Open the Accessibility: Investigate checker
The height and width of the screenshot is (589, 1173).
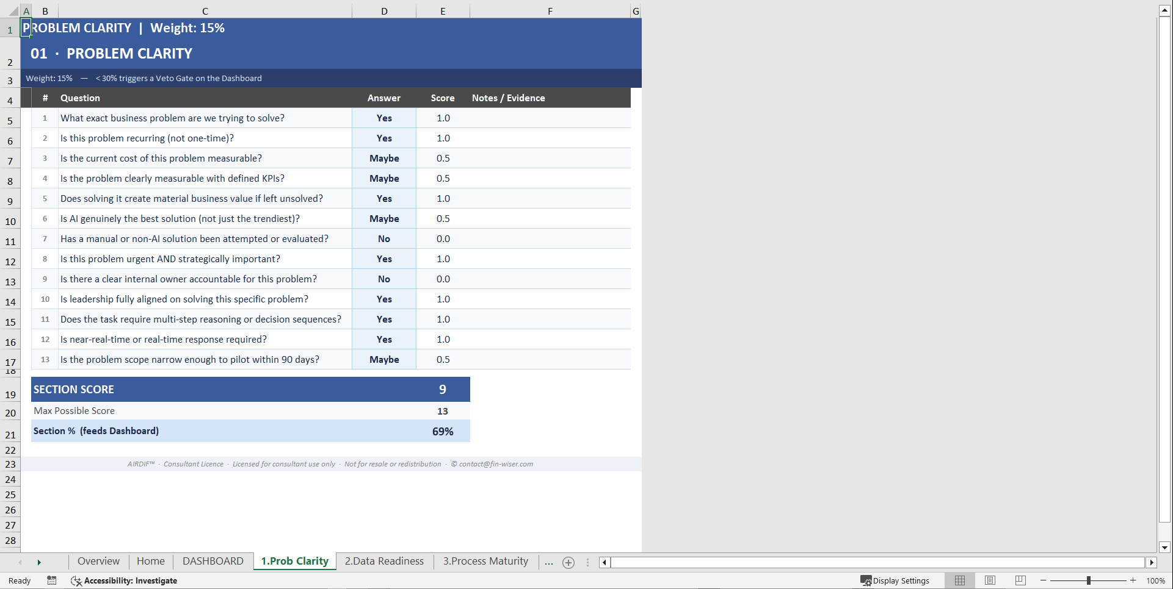coord(124,580)
